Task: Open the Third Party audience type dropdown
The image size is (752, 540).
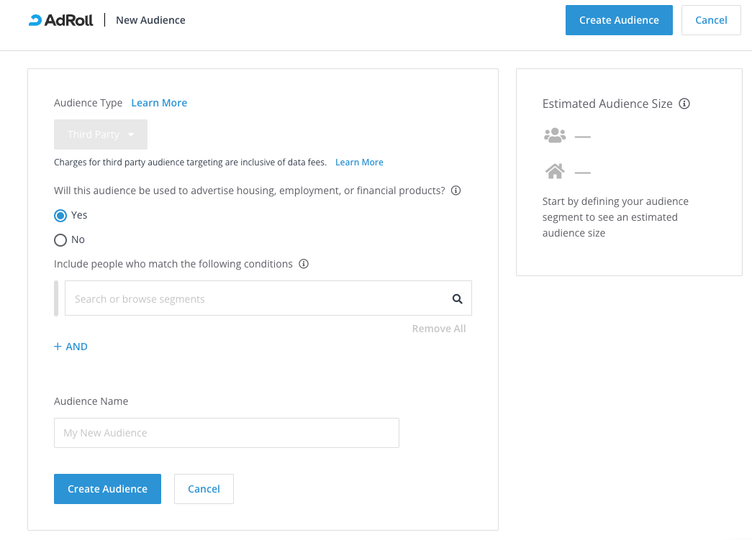Action: (101, 134)
